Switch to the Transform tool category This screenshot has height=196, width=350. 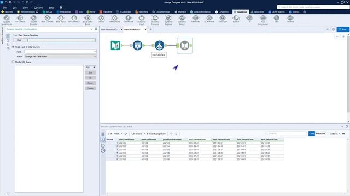[x=106, y=12]
